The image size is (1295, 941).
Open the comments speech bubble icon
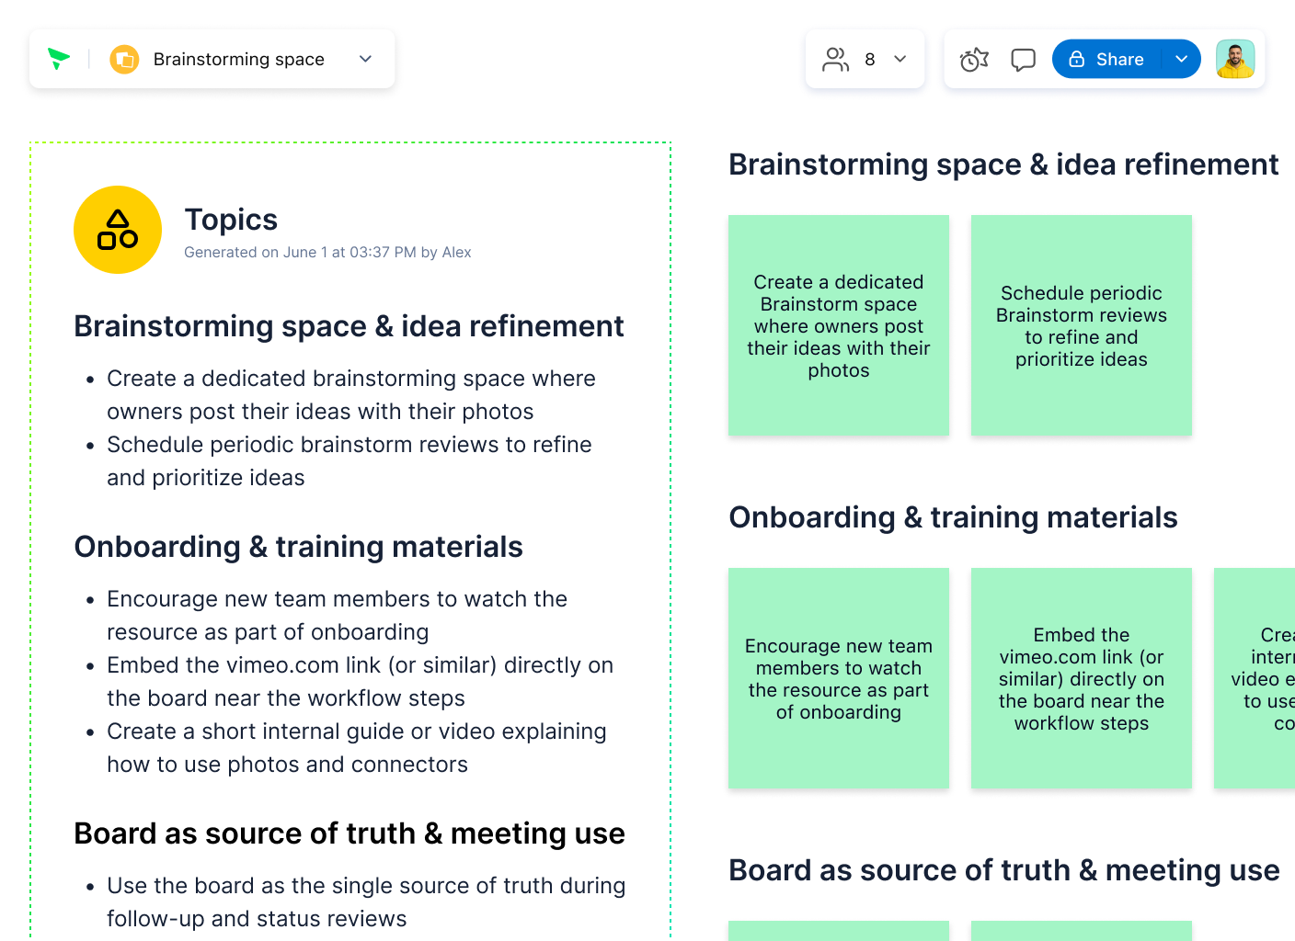1023,60
